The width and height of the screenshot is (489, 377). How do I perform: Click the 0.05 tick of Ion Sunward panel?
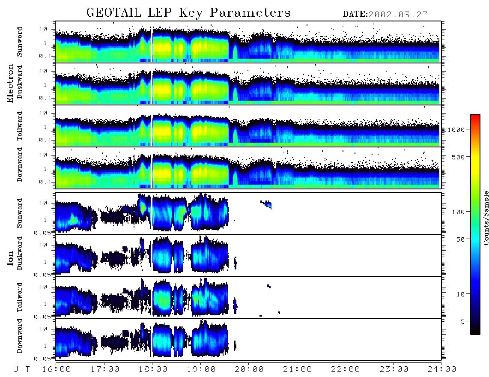[42, 233]
